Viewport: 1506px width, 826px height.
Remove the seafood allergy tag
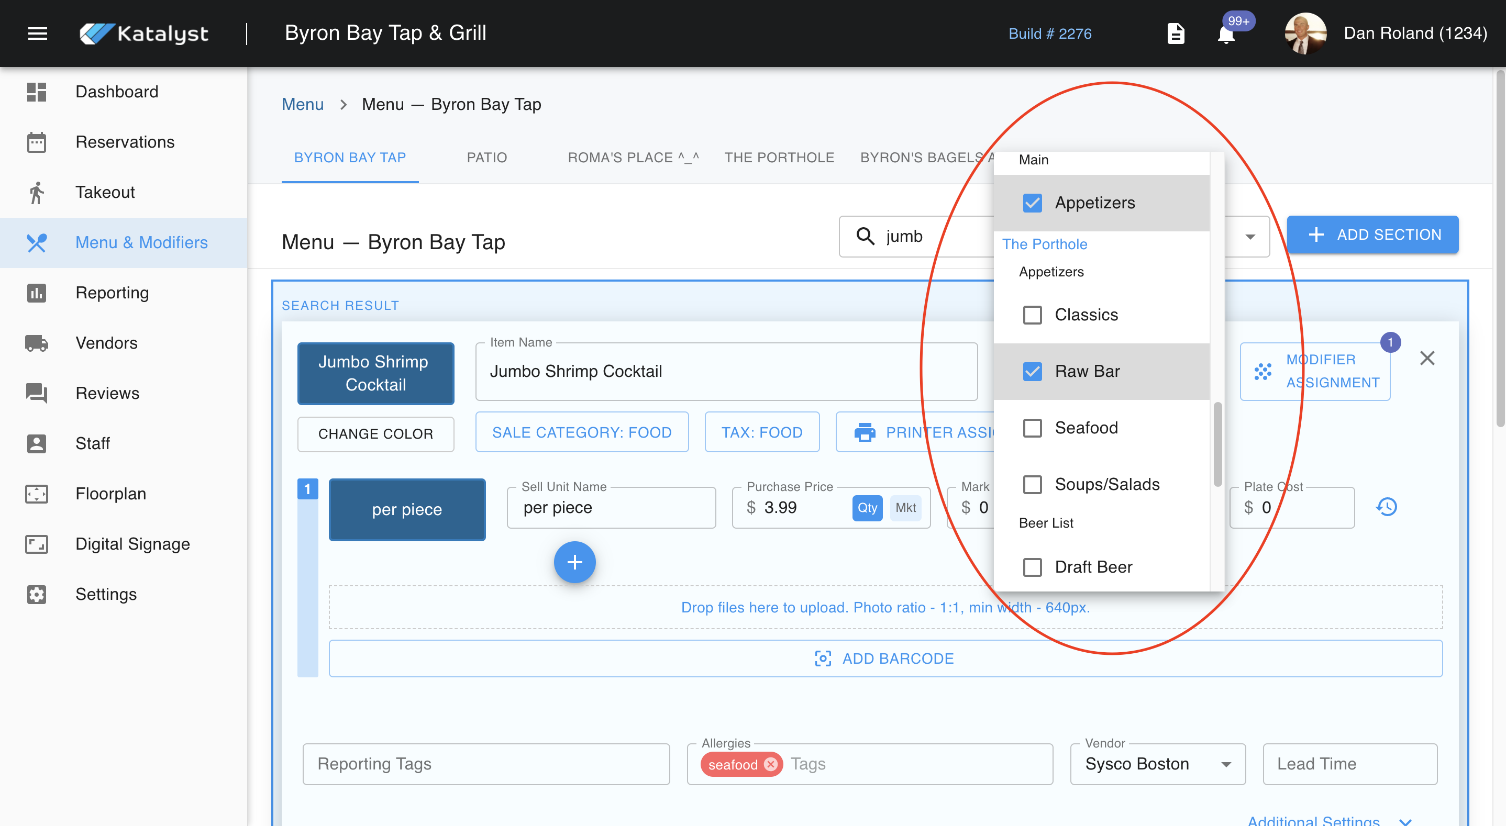tap(771, 764)
